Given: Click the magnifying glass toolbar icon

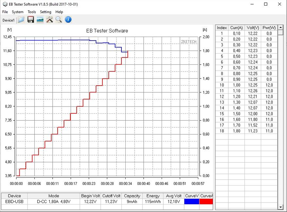Looking at the screenshot, I should click(59, 20).
